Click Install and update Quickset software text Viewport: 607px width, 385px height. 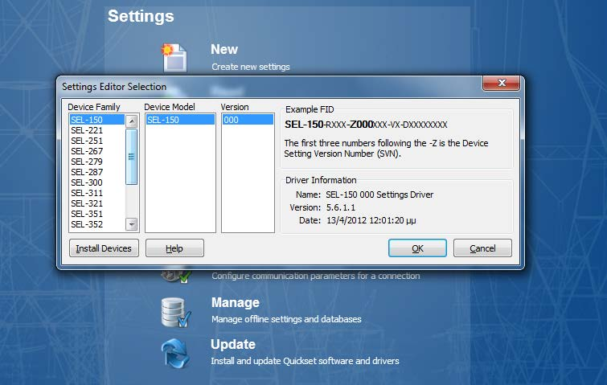click(x=305, y=361)
